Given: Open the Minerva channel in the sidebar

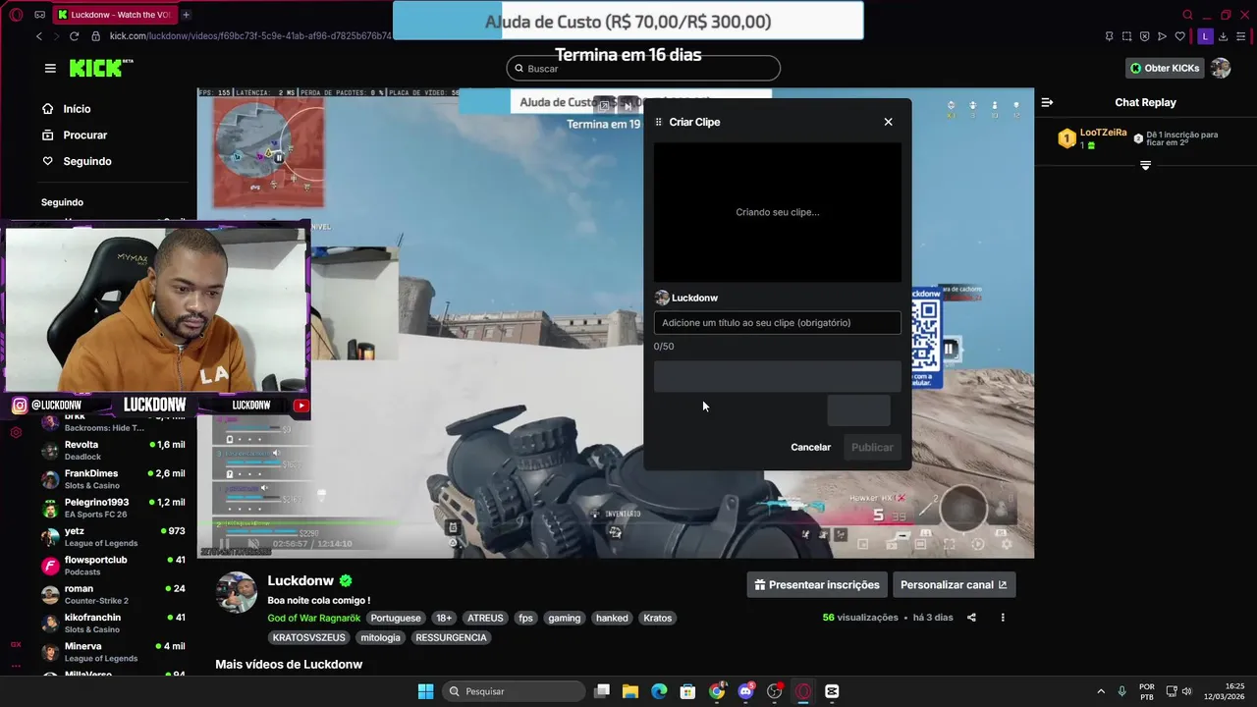Looking at the screenshot, I should tap(113, 652).
